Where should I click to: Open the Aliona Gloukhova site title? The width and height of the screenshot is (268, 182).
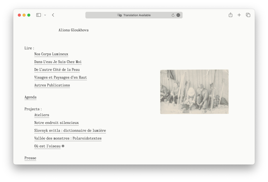[73, 30]
